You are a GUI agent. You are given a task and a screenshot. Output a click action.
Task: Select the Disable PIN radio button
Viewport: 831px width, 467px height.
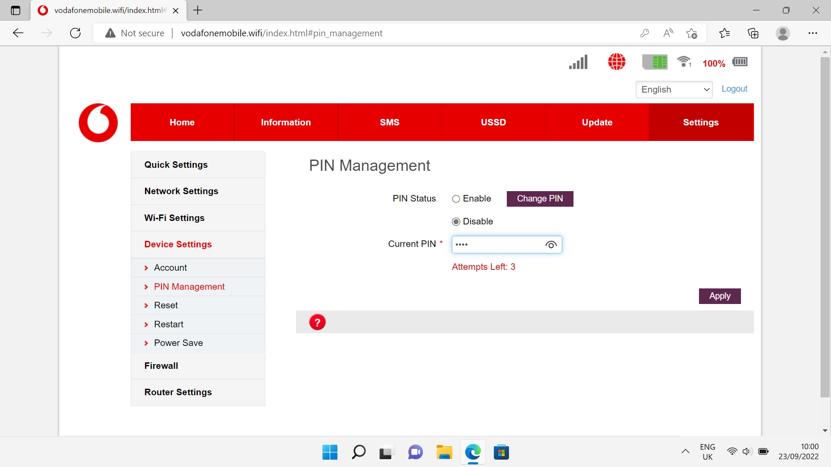[456, 222]
